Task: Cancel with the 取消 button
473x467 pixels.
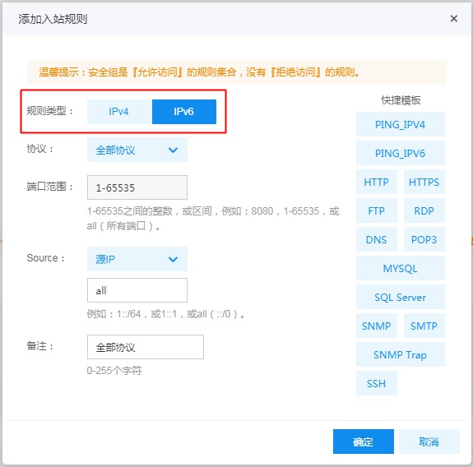Action: tap(429, 442)
